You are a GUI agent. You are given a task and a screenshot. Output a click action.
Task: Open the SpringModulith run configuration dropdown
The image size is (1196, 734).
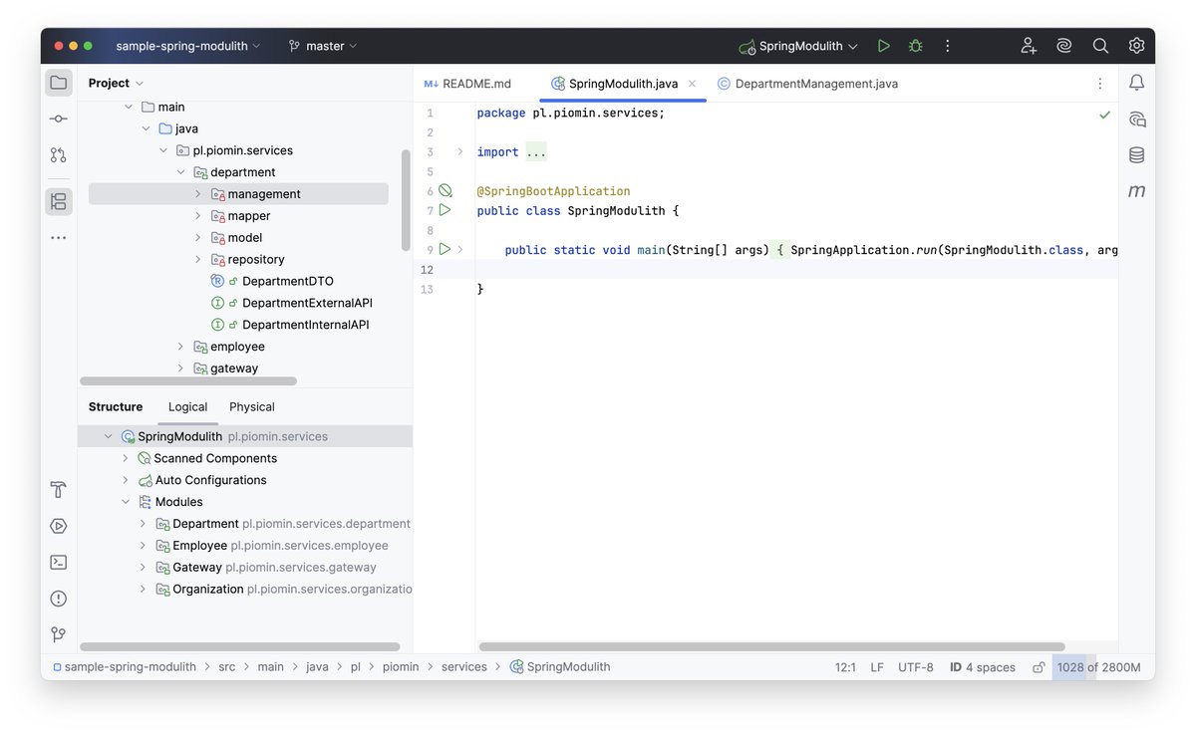[798, 46]
